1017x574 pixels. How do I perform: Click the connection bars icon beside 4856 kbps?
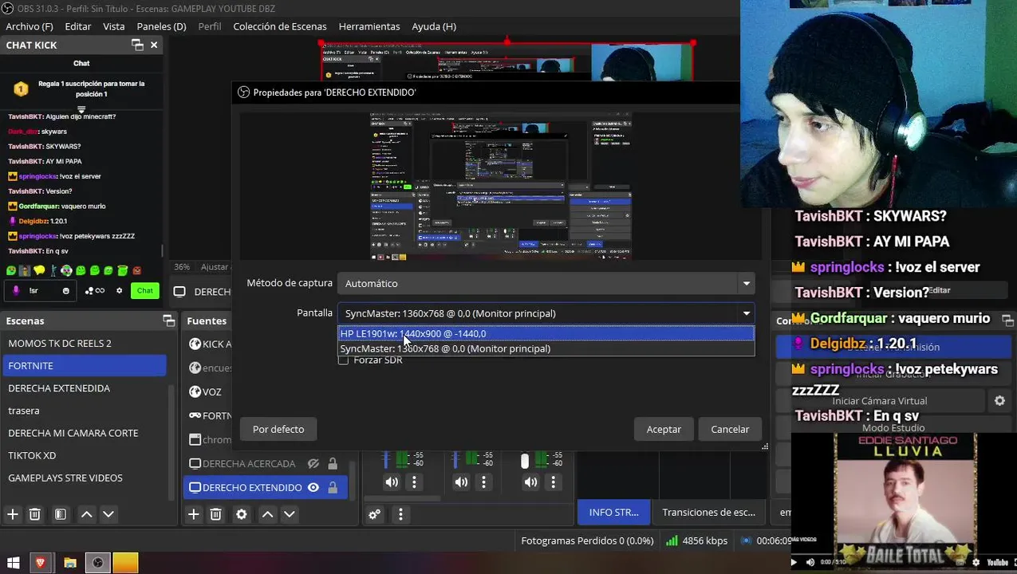click(x=672, y=541)
